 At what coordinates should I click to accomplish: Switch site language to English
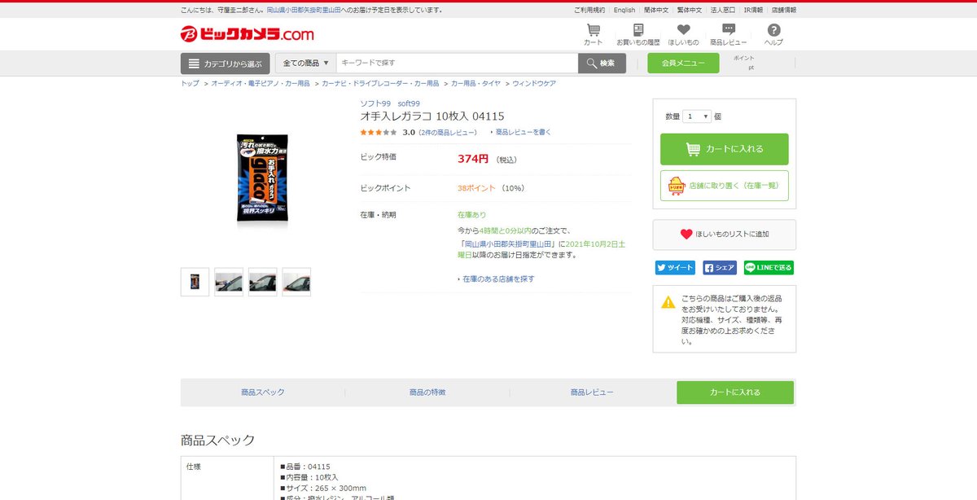point(624,11)
